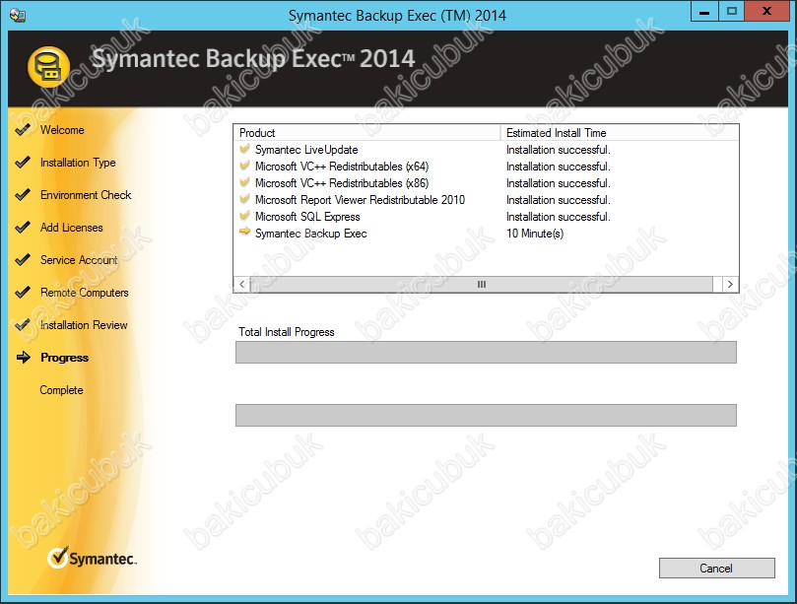Image resolution: width=797 pixels, height=604 pixels.
Task: Click checkmark icon beside Remote Computers
Action: click(23, 293)
